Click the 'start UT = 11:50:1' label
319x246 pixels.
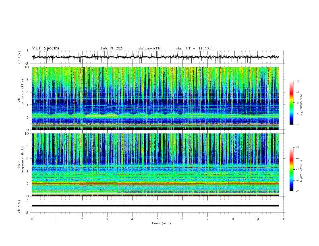[x=195, y=48]
